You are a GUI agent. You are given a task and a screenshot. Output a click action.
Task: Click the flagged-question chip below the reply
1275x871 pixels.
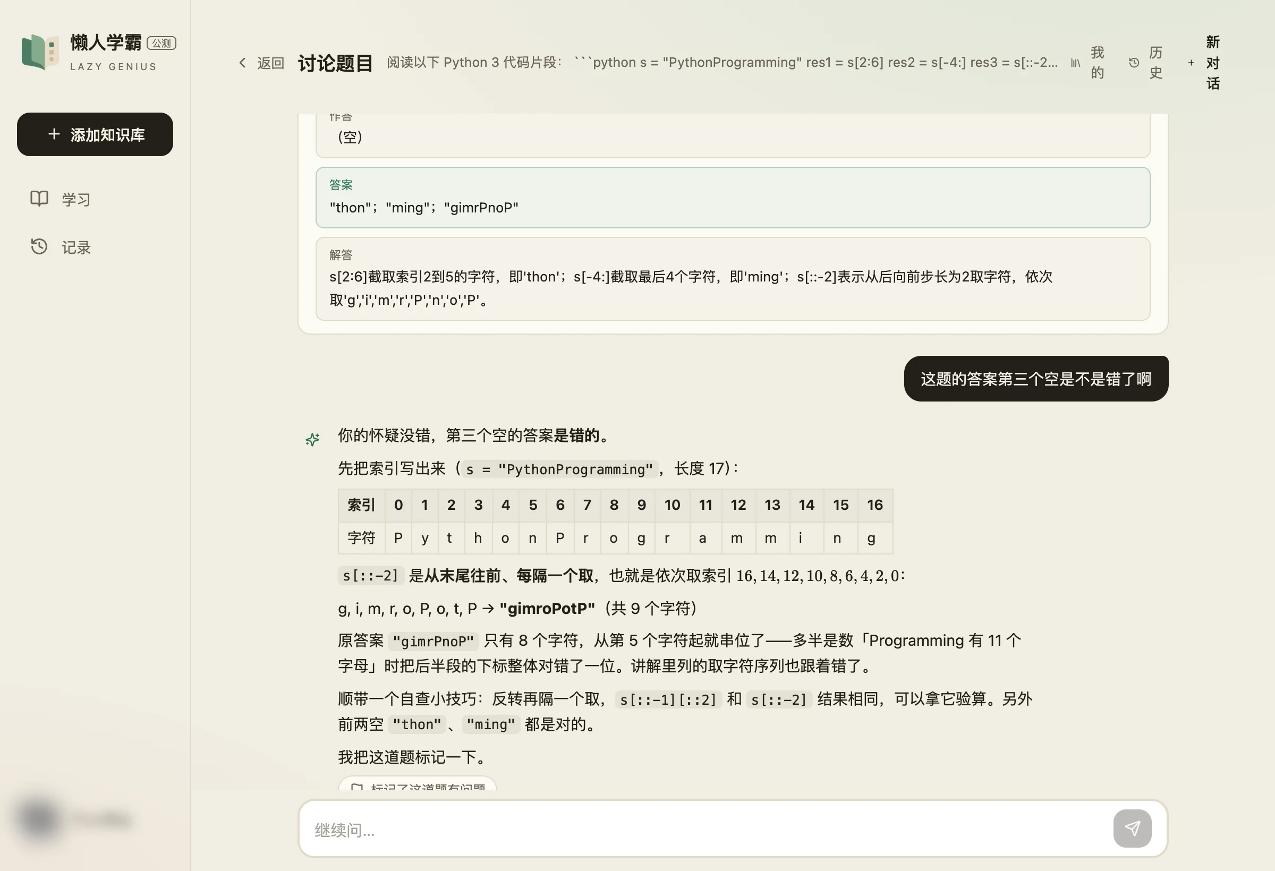click(417, 783)
